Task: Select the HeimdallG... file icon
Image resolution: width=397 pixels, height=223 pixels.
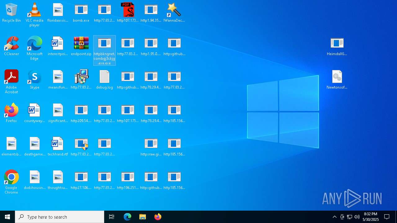Action: 337,46
